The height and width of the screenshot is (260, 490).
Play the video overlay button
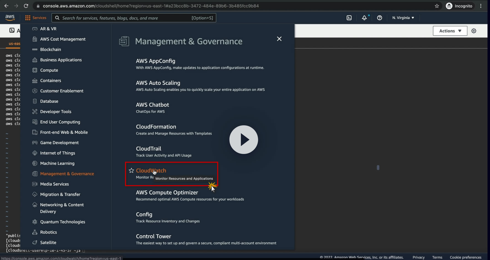244,140
